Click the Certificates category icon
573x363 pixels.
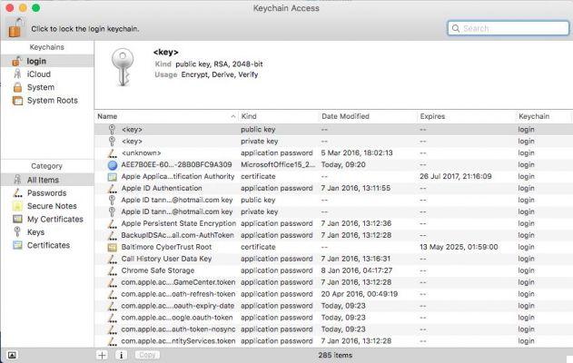click(x=17, y=245)
